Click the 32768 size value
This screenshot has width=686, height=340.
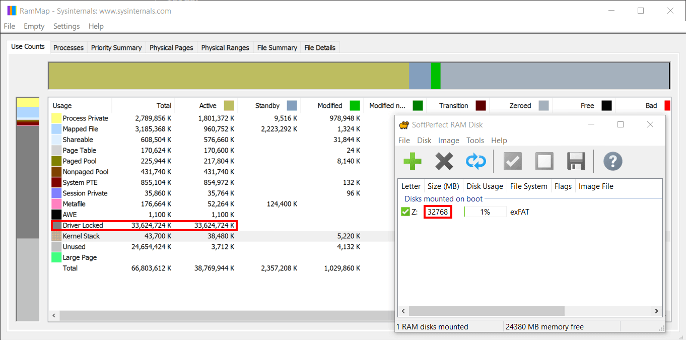[x=438, y=212]
